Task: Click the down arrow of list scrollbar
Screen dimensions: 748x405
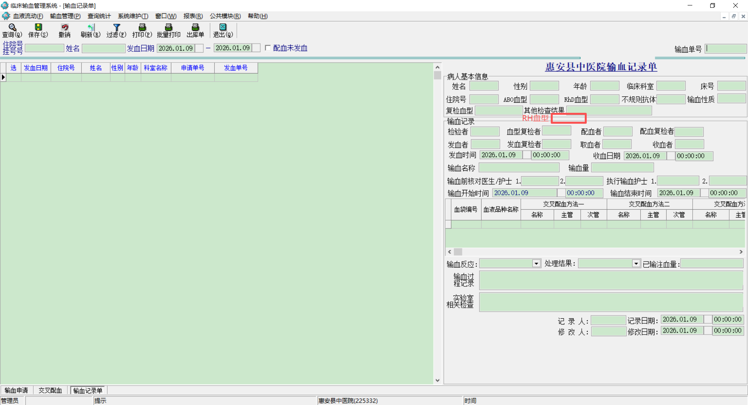Action: [438, 380]
